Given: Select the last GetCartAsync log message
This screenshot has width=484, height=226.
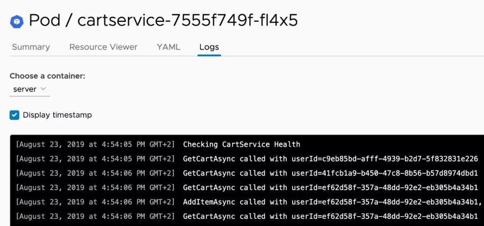Looking at the screenshot, I should pos(330,216).
